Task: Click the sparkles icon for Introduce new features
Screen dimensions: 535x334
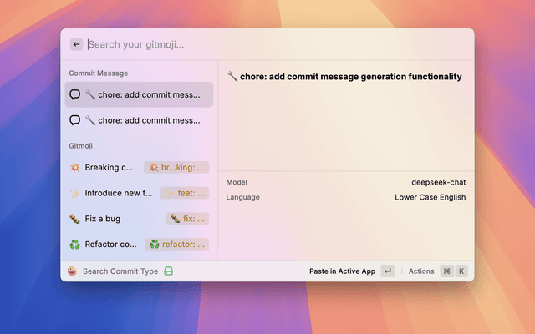Action: click(74, 193)
